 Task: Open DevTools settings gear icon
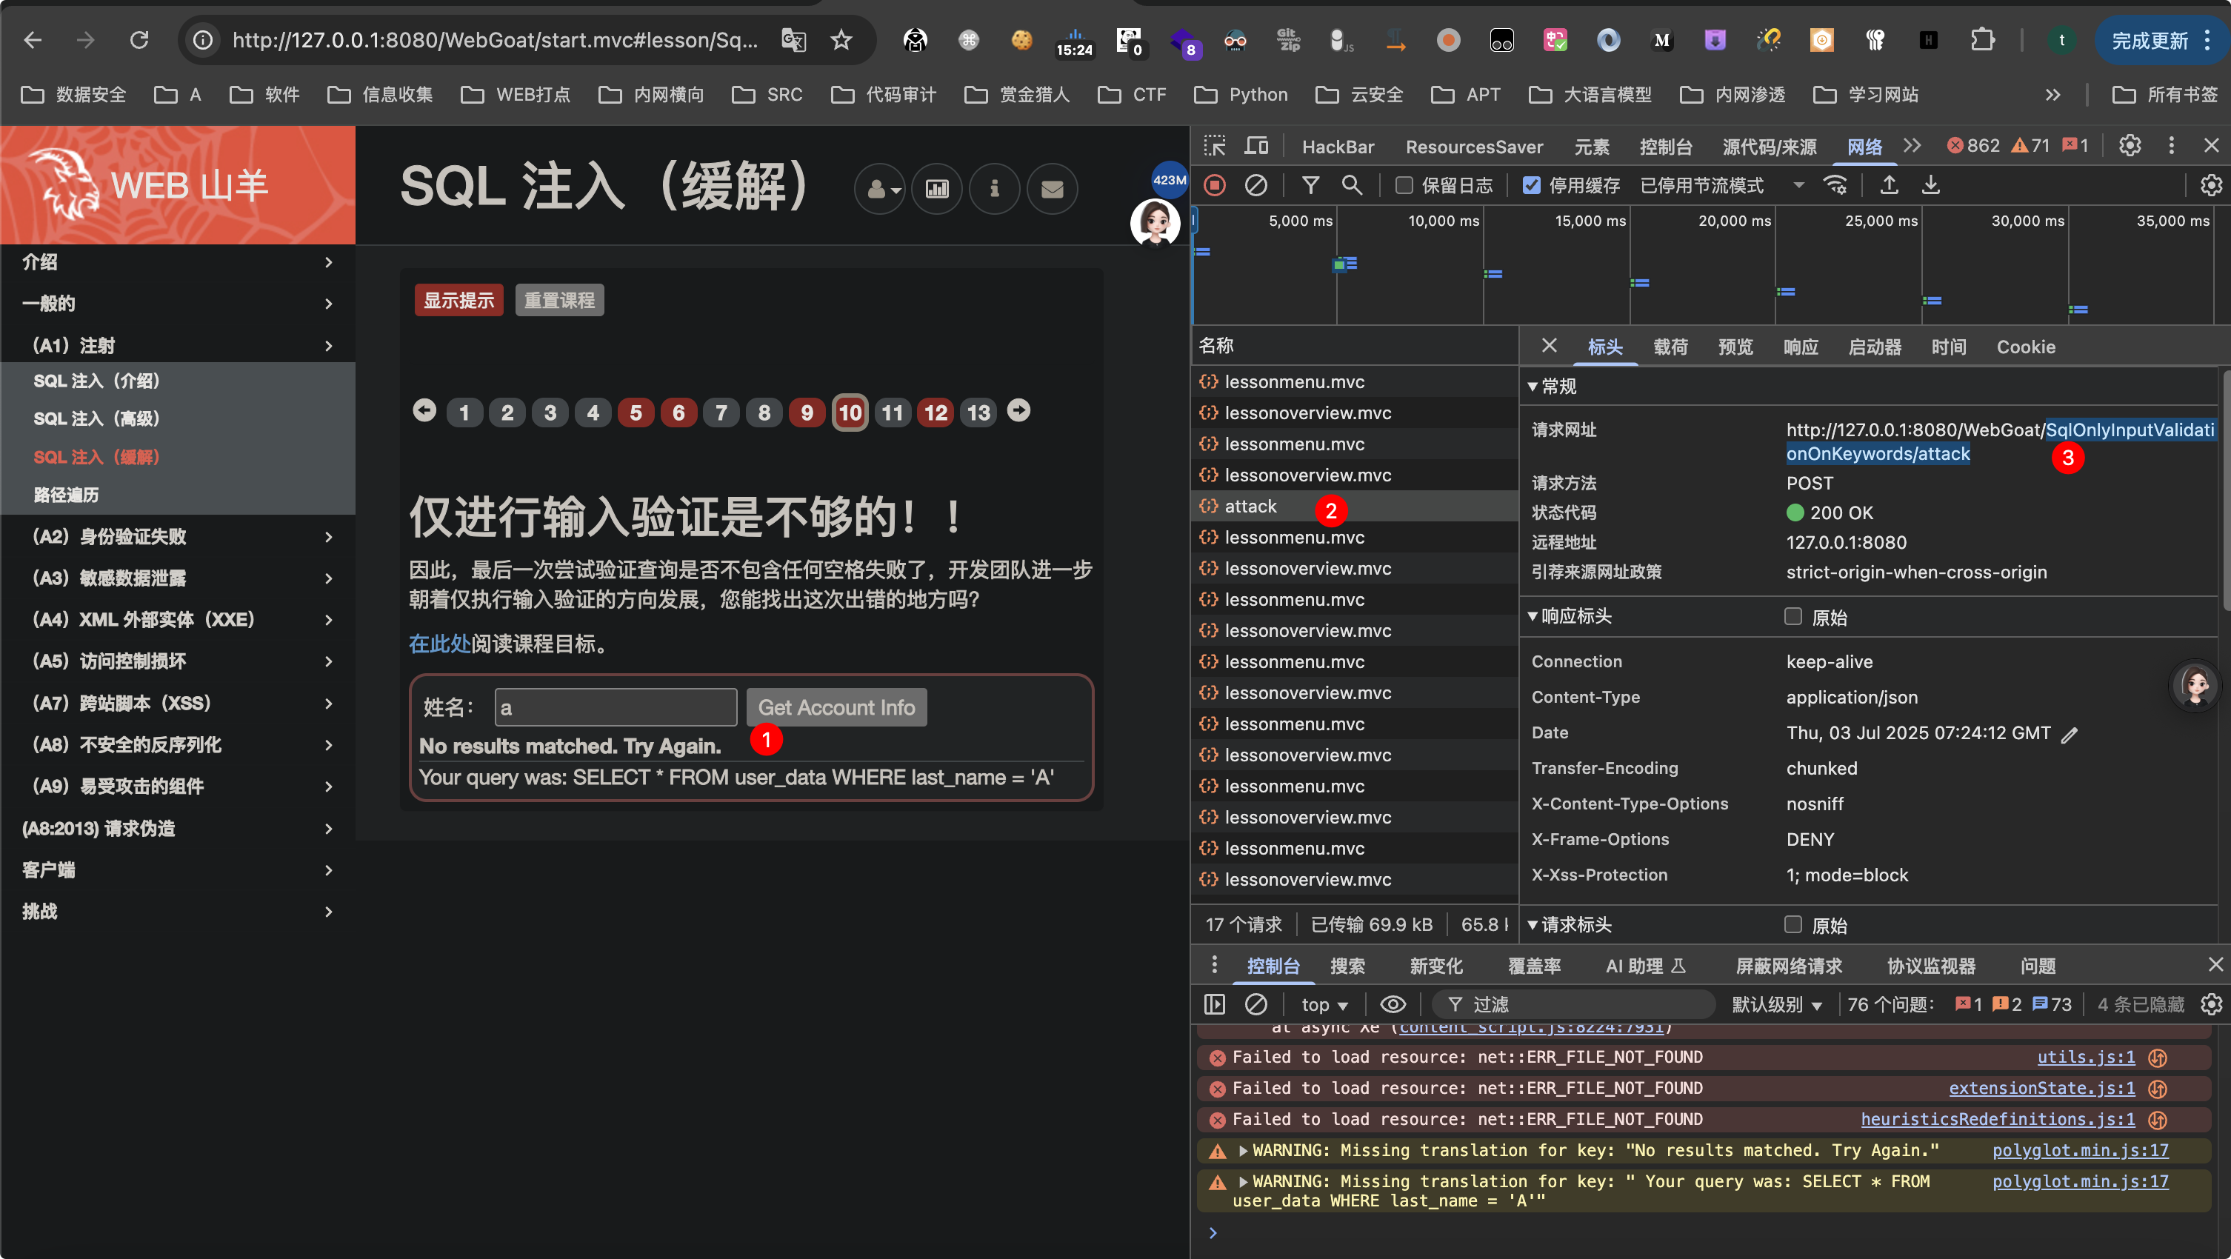click(x=2130, y=145)
